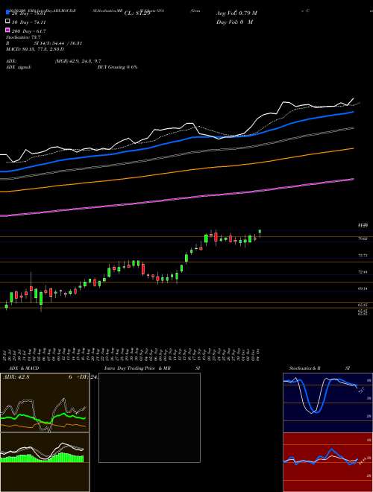Click the ADX (MGR) 42.9, 24.3, 9.7 values

(x=78, y=61)
